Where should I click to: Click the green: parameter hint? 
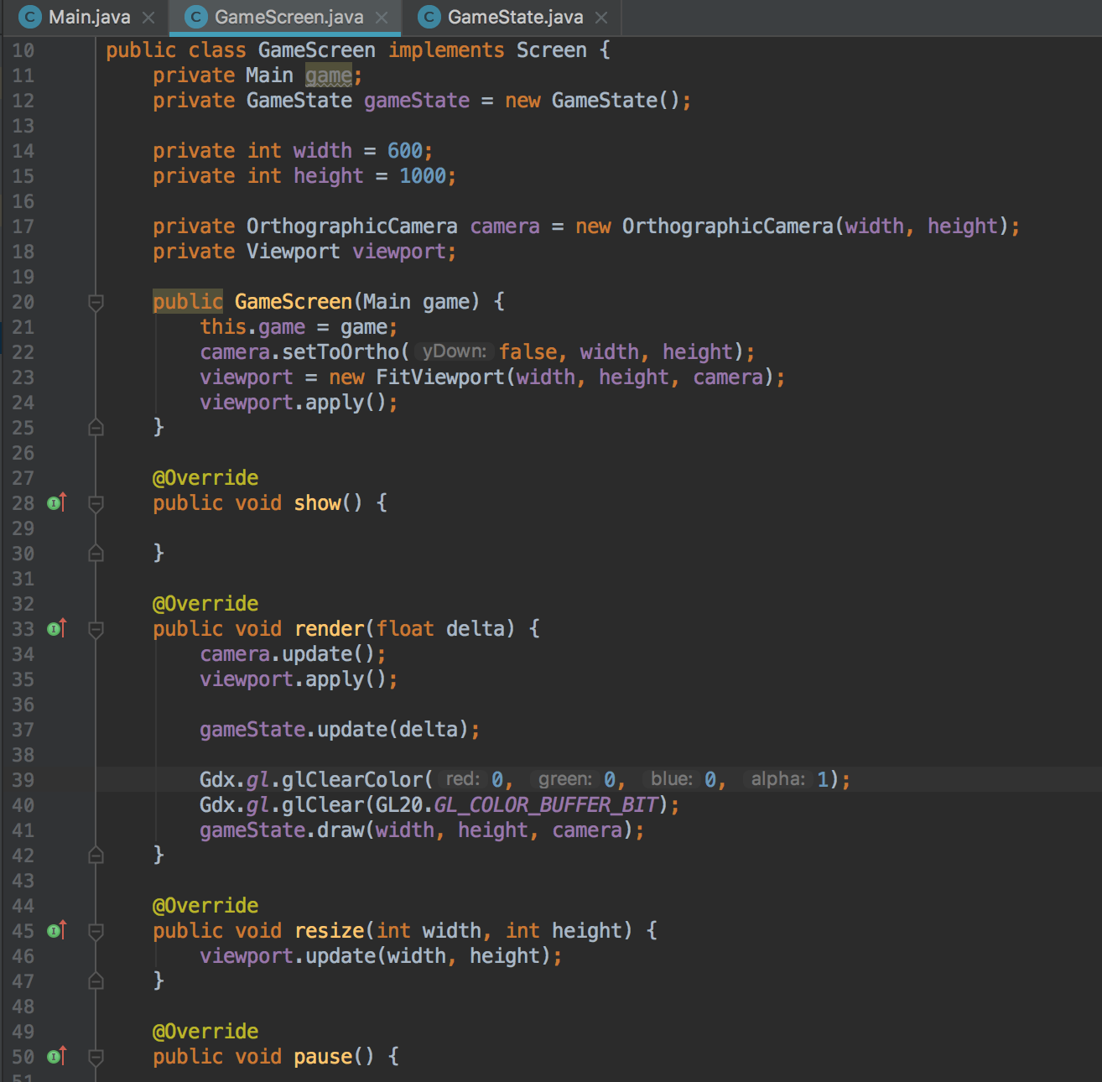(x=564, y=779)
